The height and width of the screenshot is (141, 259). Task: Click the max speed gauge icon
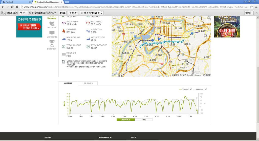88,23
